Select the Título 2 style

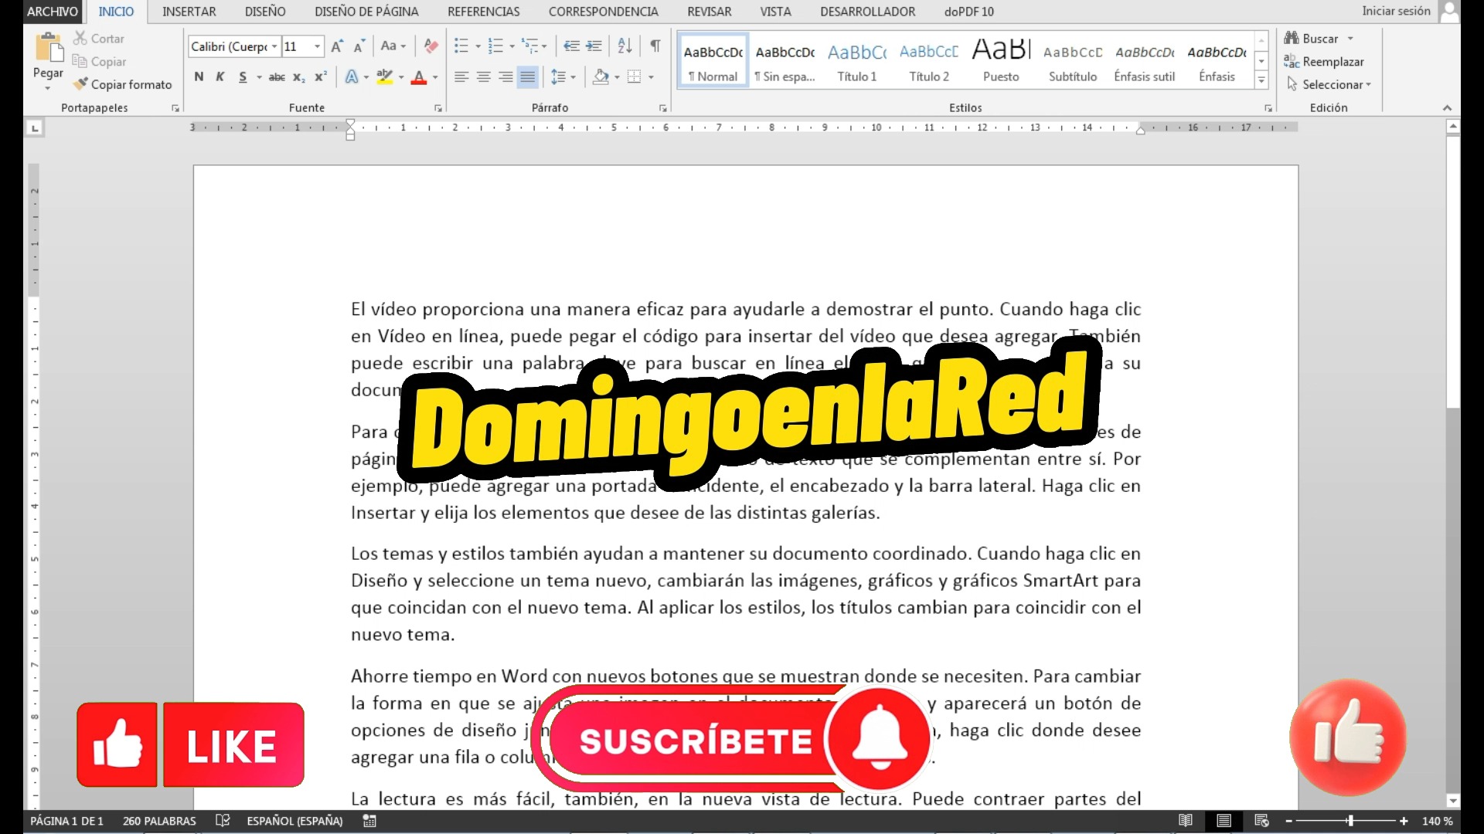tap(928, 60)
